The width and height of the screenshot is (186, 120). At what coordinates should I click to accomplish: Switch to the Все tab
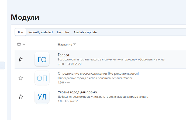tap(20, 32)
